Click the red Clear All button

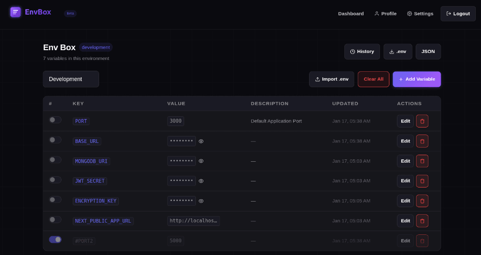(373, 79)
